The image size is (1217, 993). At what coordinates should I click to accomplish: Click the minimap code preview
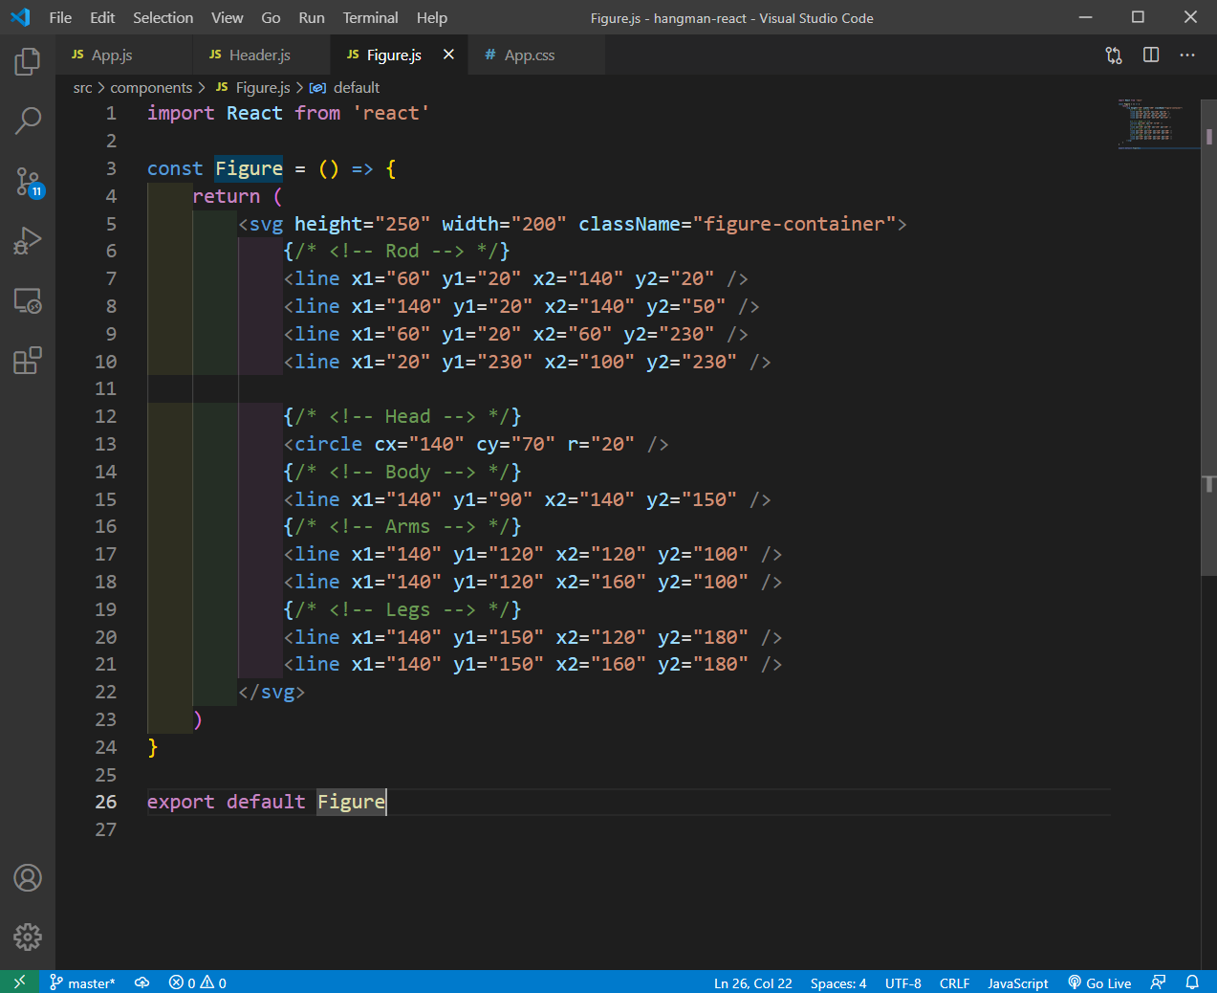1157,122
